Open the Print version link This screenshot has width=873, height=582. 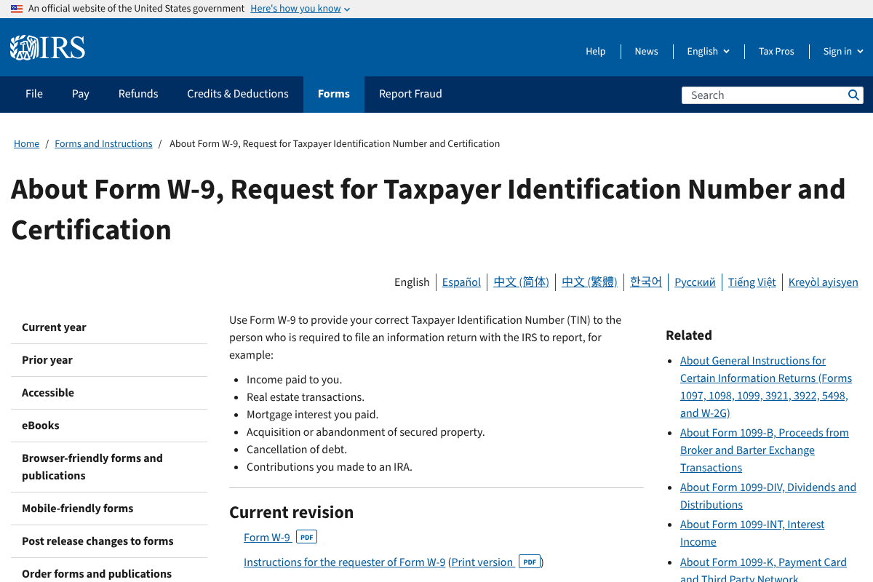pyautogui.click(x=483, y=562)
